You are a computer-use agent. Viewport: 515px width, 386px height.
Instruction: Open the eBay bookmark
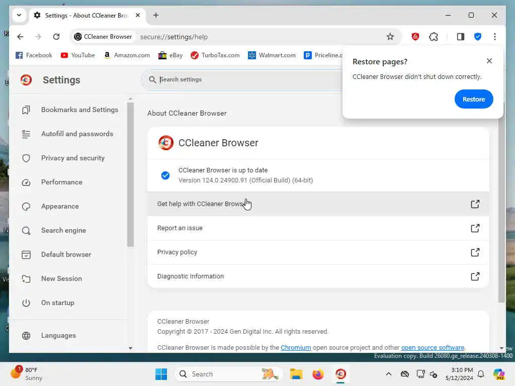tap(170, 55)
